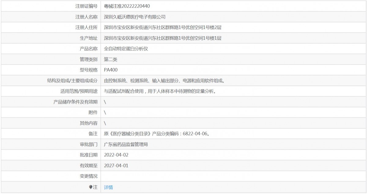Select the model value PA400
Screen dimensions: 367x194
[111, 70]
